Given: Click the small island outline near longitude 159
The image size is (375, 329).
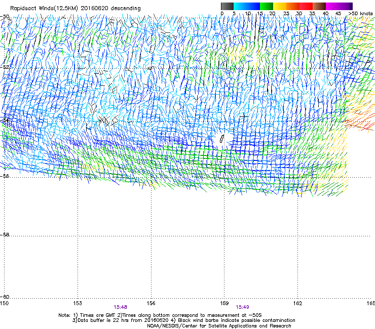Looking at the screenshot, I should pos(222,139).
